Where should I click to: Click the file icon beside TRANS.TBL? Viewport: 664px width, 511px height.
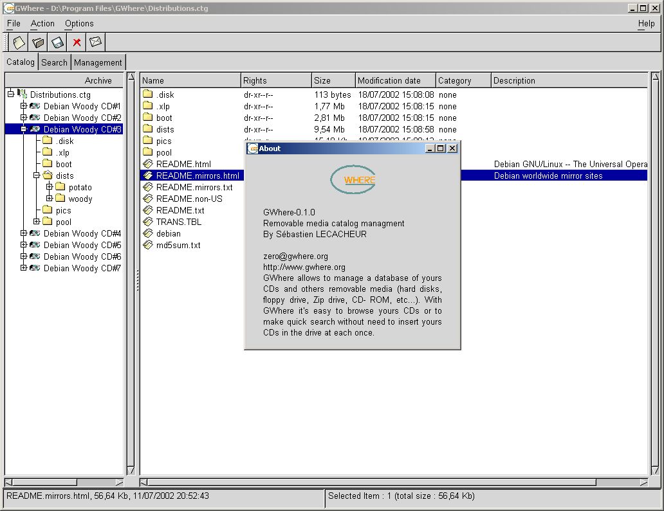pos(148,221)
